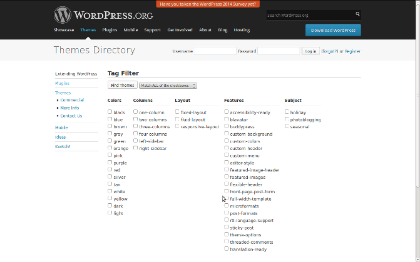420x262 pixels.
Task: Open the sidebar Kvetch! link
Action: pos(63,147)
